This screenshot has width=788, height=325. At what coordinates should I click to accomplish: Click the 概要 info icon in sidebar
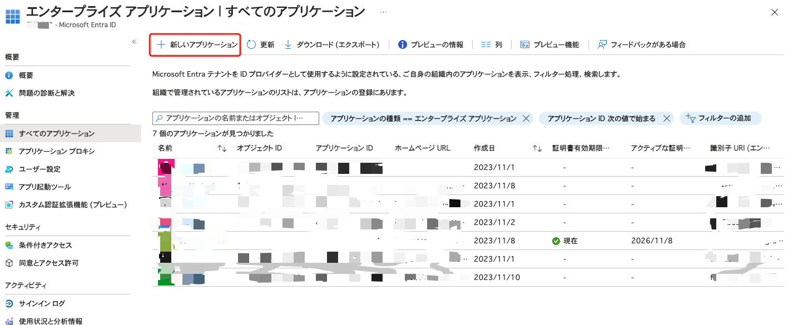(9, 75)
